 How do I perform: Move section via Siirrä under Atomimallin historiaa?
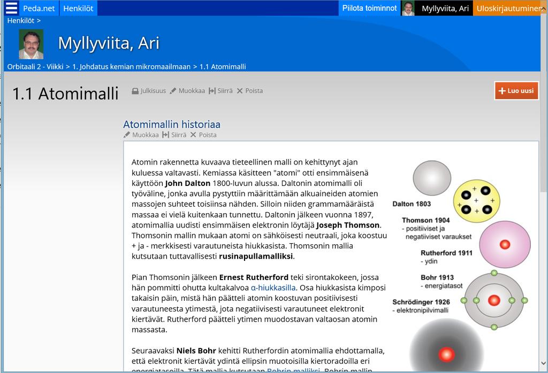pyautogui.click(x=179, y=135)
